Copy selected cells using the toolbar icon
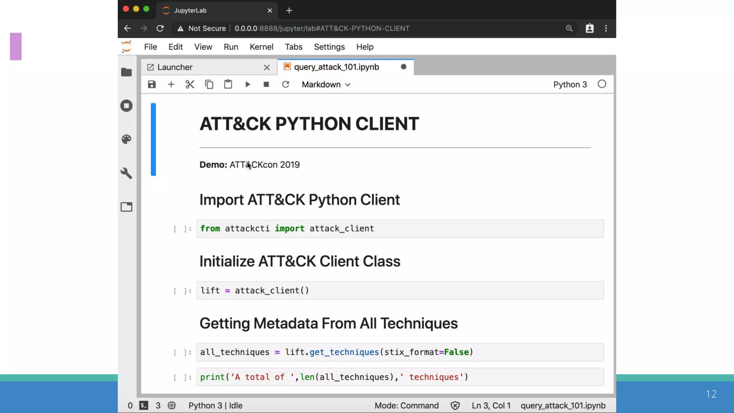The width and height of the screenshot is (734, 413). (x=209, y=85)
